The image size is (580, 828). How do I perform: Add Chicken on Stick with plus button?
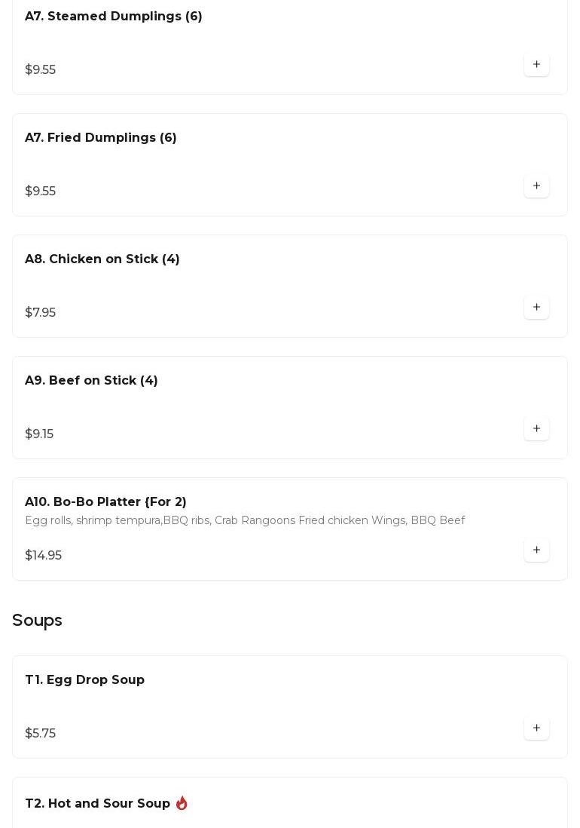(536, 308)
